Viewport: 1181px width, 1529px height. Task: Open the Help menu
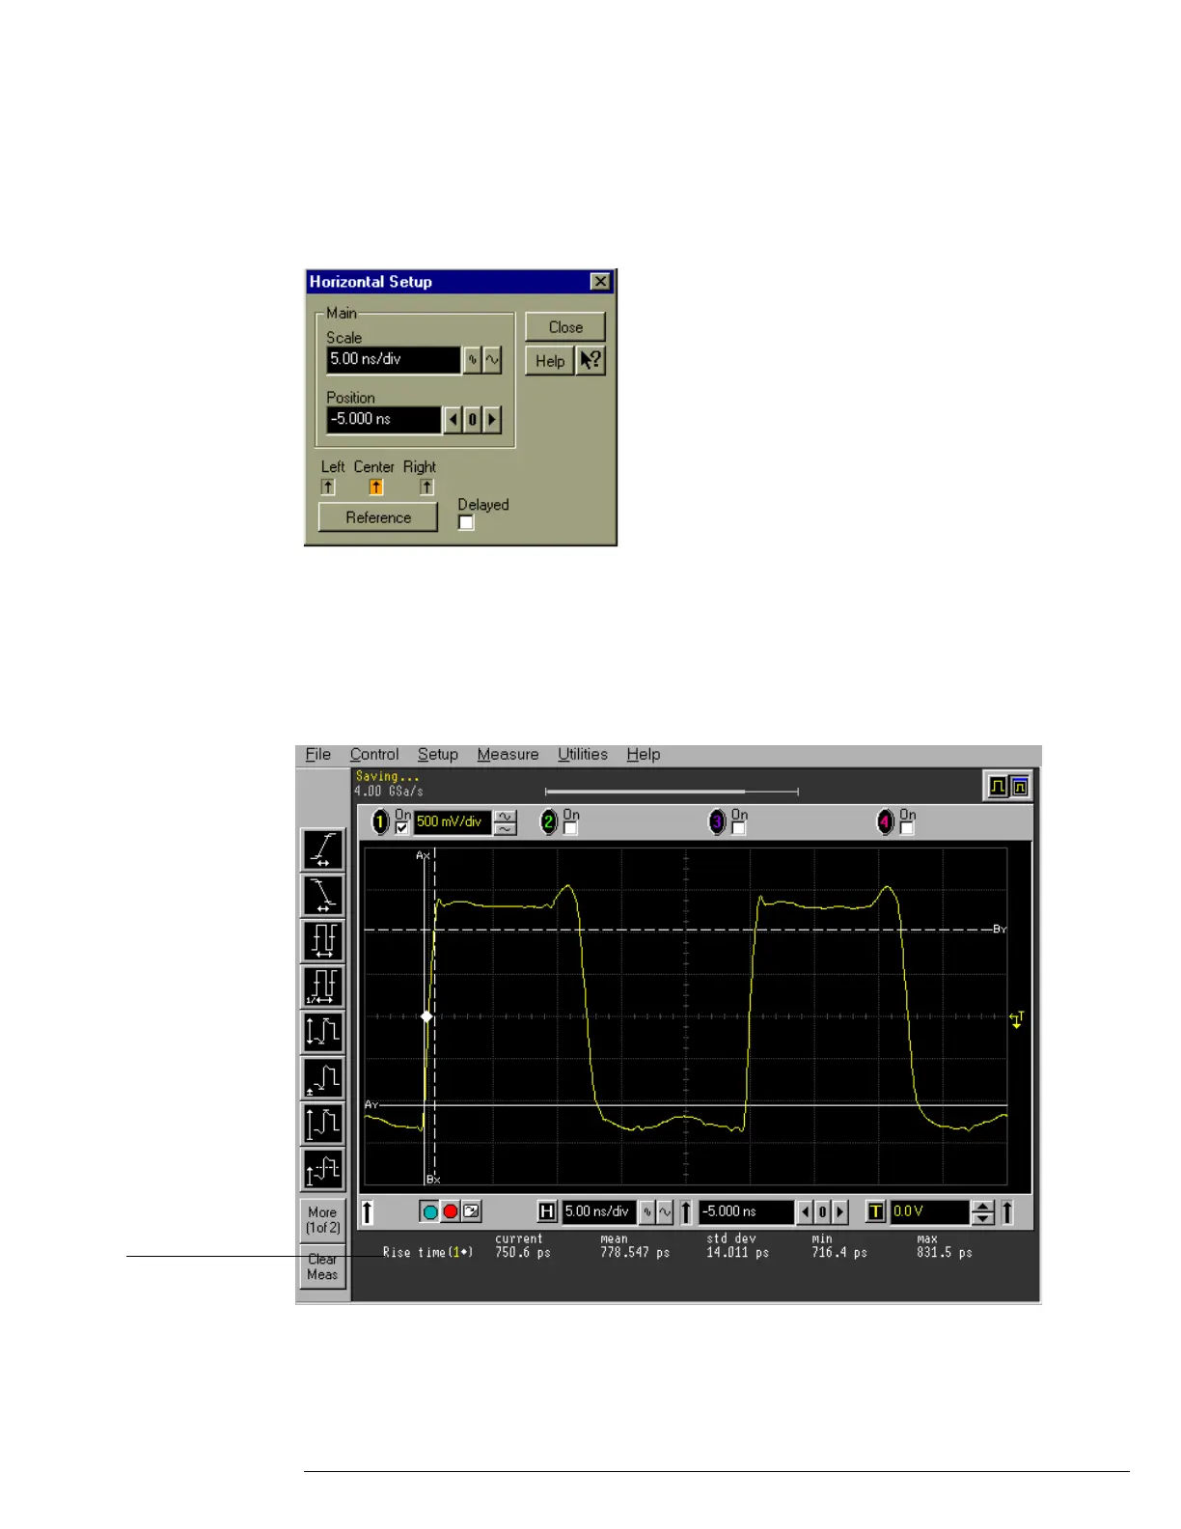coord(644,755)
